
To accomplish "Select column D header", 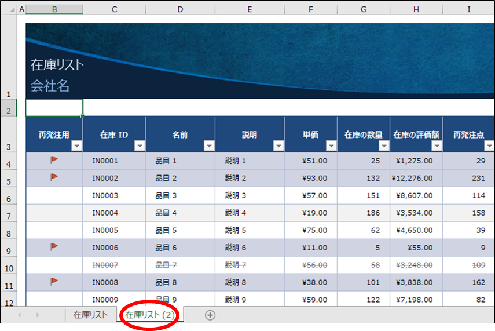I will (x=180, y=9).
